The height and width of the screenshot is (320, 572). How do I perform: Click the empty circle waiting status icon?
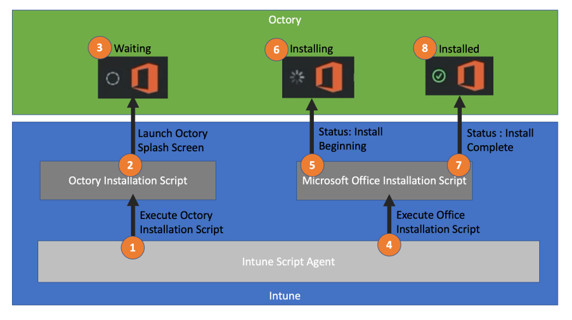pos(113,79)
